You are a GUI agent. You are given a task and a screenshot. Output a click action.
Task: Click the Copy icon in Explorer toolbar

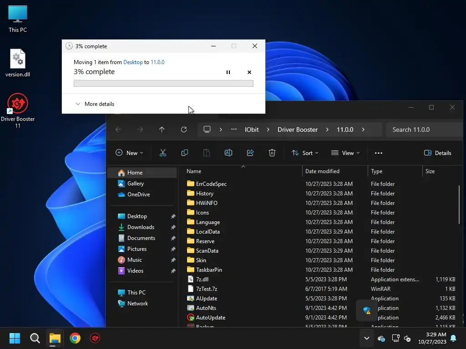click(x=185, y=153)
